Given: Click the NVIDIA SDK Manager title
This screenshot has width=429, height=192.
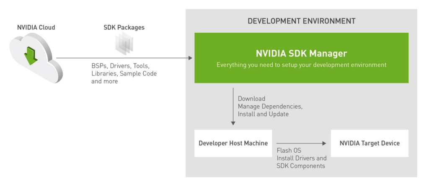Looking at the screenshot, I should click(301, 54).
